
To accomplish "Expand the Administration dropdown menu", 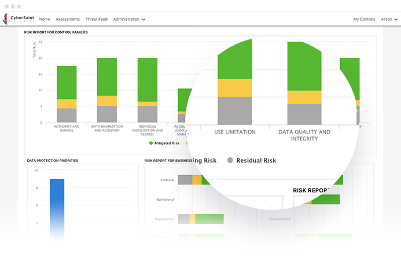I will tap(129, 19).
